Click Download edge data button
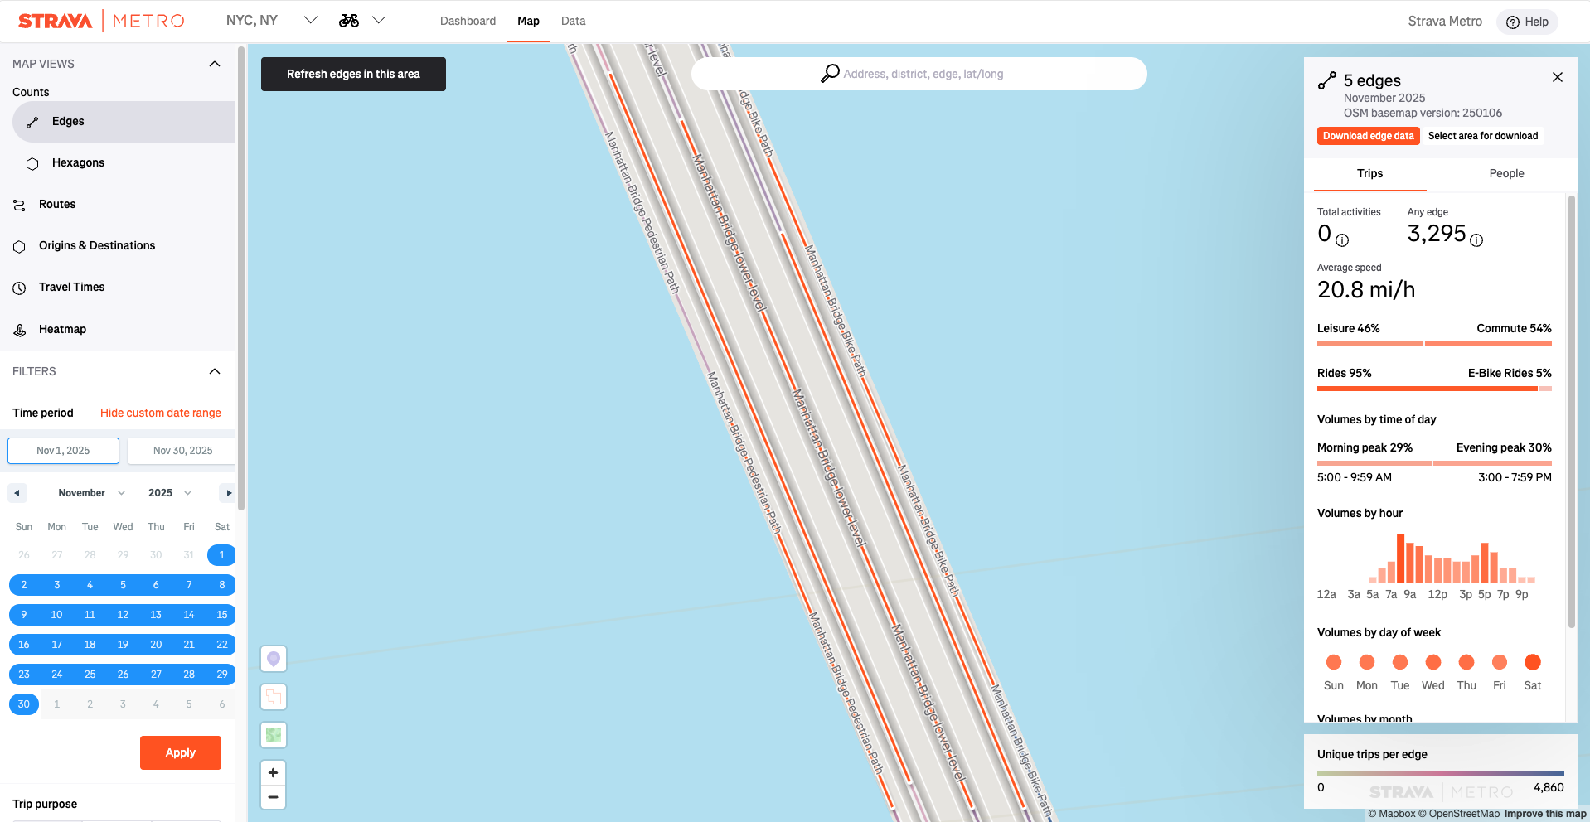The width and height of the screenshot is (1590, 822). (1368, 136)
